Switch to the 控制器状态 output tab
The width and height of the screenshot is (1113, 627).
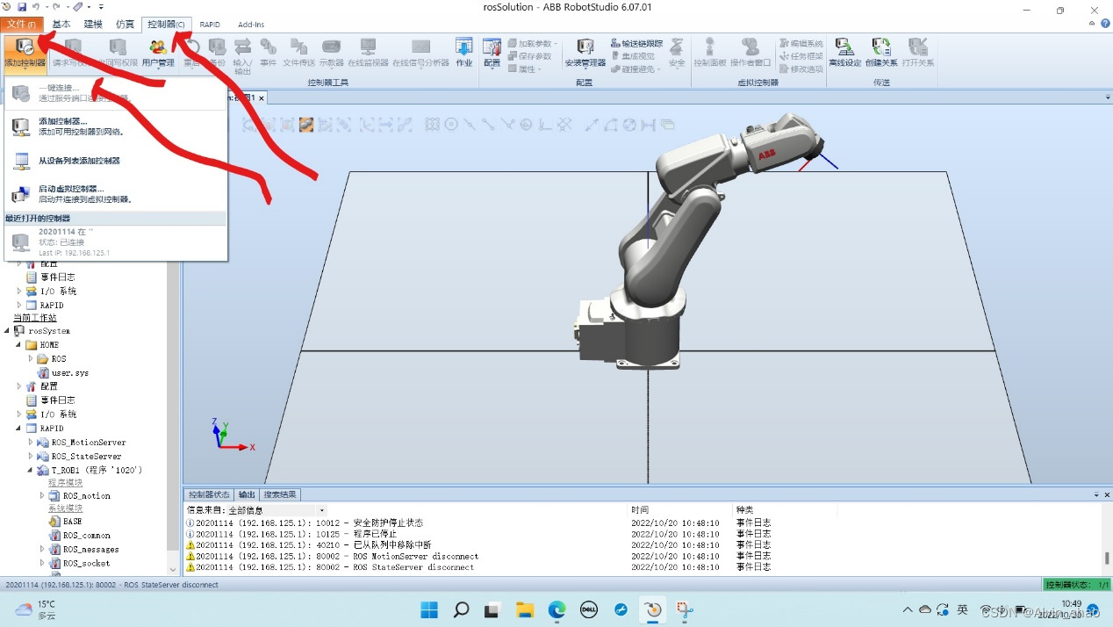click(x=209, y=494)
